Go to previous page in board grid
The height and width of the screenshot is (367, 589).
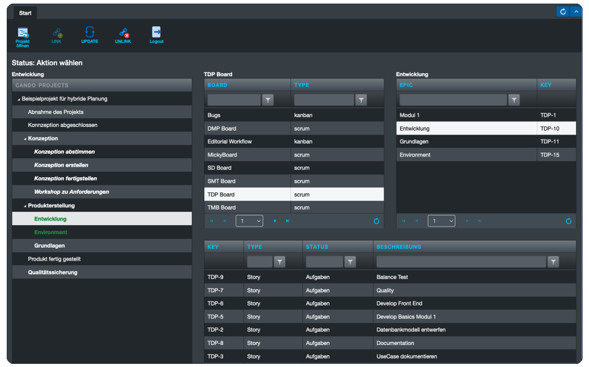[225, 221]
